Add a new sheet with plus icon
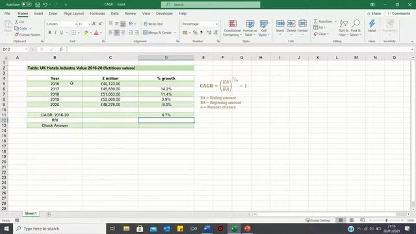 click(x=49, y=214)
